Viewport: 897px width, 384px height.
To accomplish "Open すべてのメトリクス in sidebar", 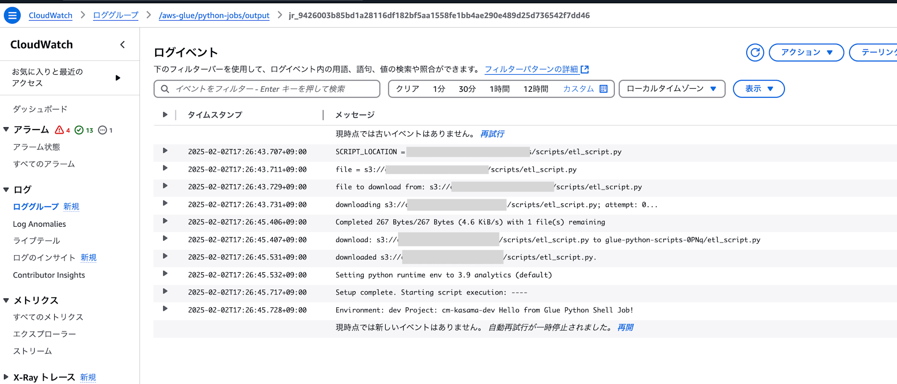I will tap(48, 317).
